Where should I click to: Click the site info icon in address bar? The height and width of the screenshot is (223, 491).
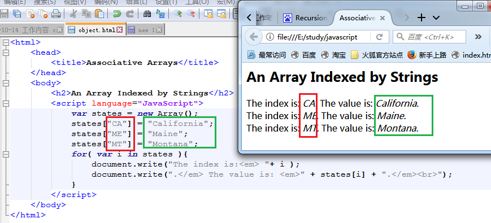point(270,37)
